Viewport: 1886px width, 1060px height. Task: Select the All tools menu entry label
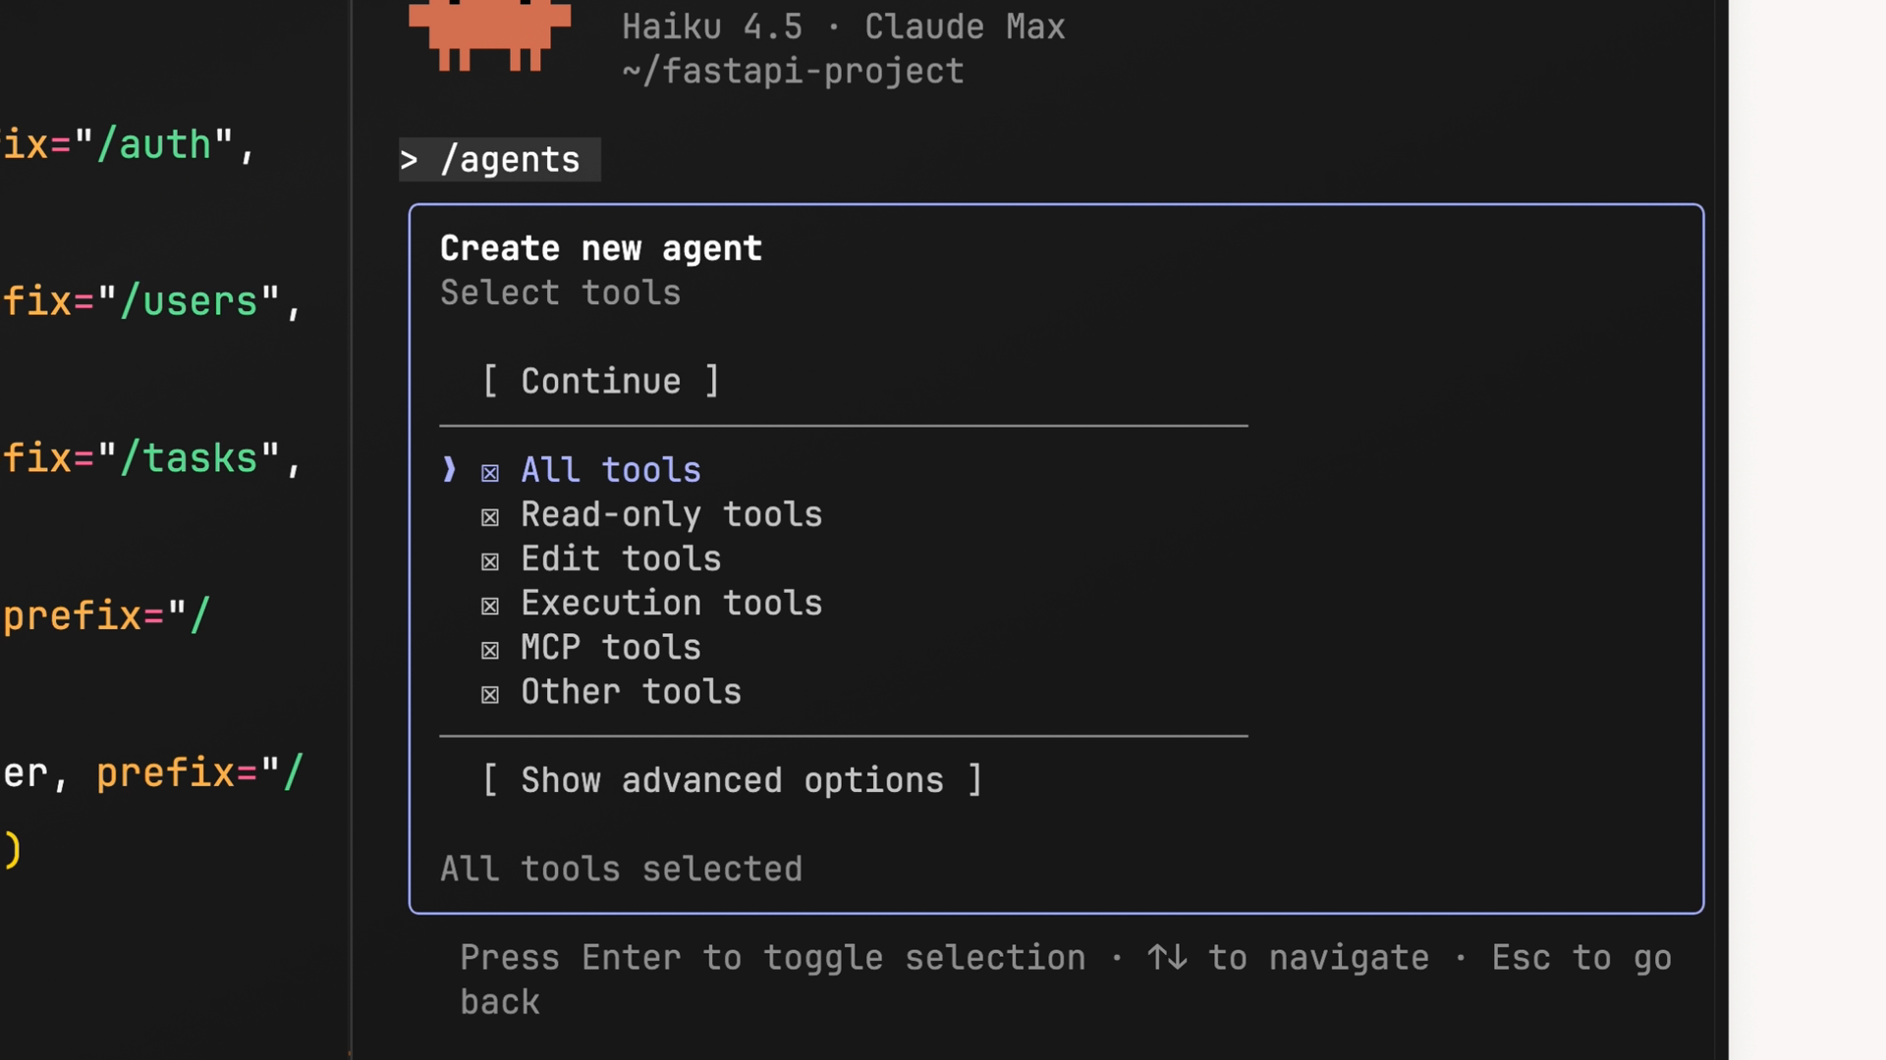[x=611, y=470]
